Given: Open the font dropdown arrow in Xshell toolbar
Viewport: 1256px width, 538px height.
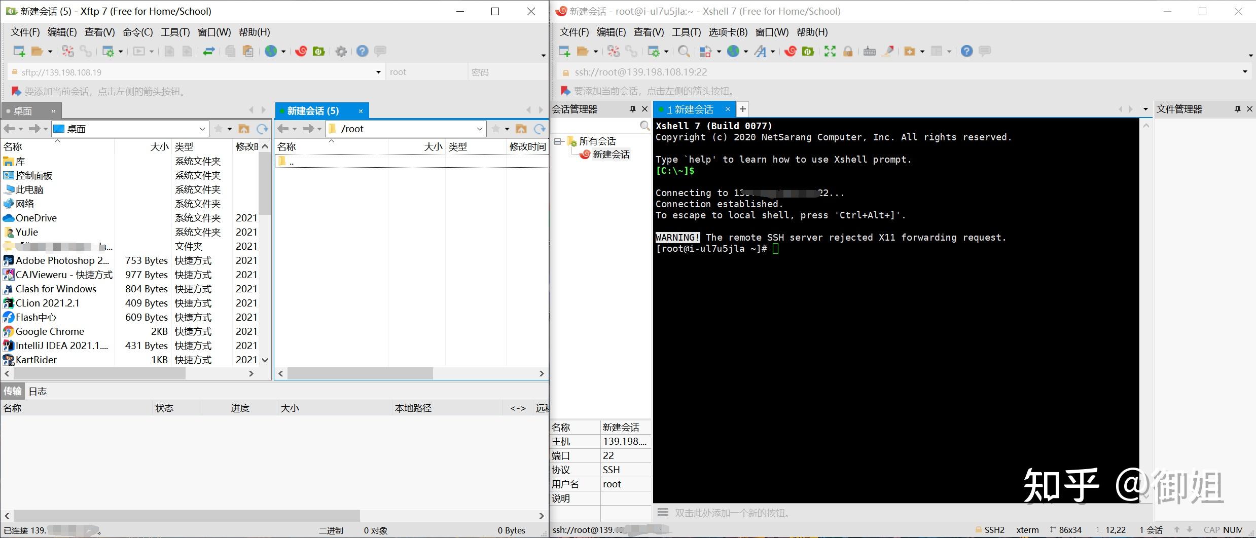Looking at the screenshot, I should tap(773, 51).
